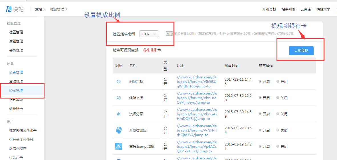Click the 快站 logo icon

point(9,9)
